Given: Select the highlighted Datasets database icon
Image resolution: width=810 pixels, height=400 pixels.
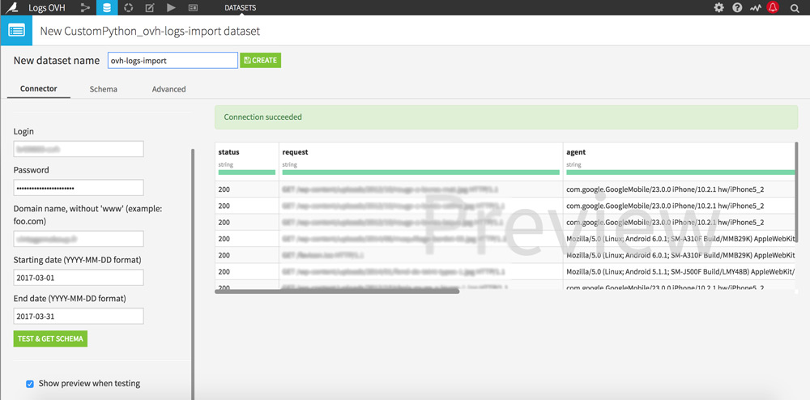Looking at the screenshot, I should pos(107,7).
